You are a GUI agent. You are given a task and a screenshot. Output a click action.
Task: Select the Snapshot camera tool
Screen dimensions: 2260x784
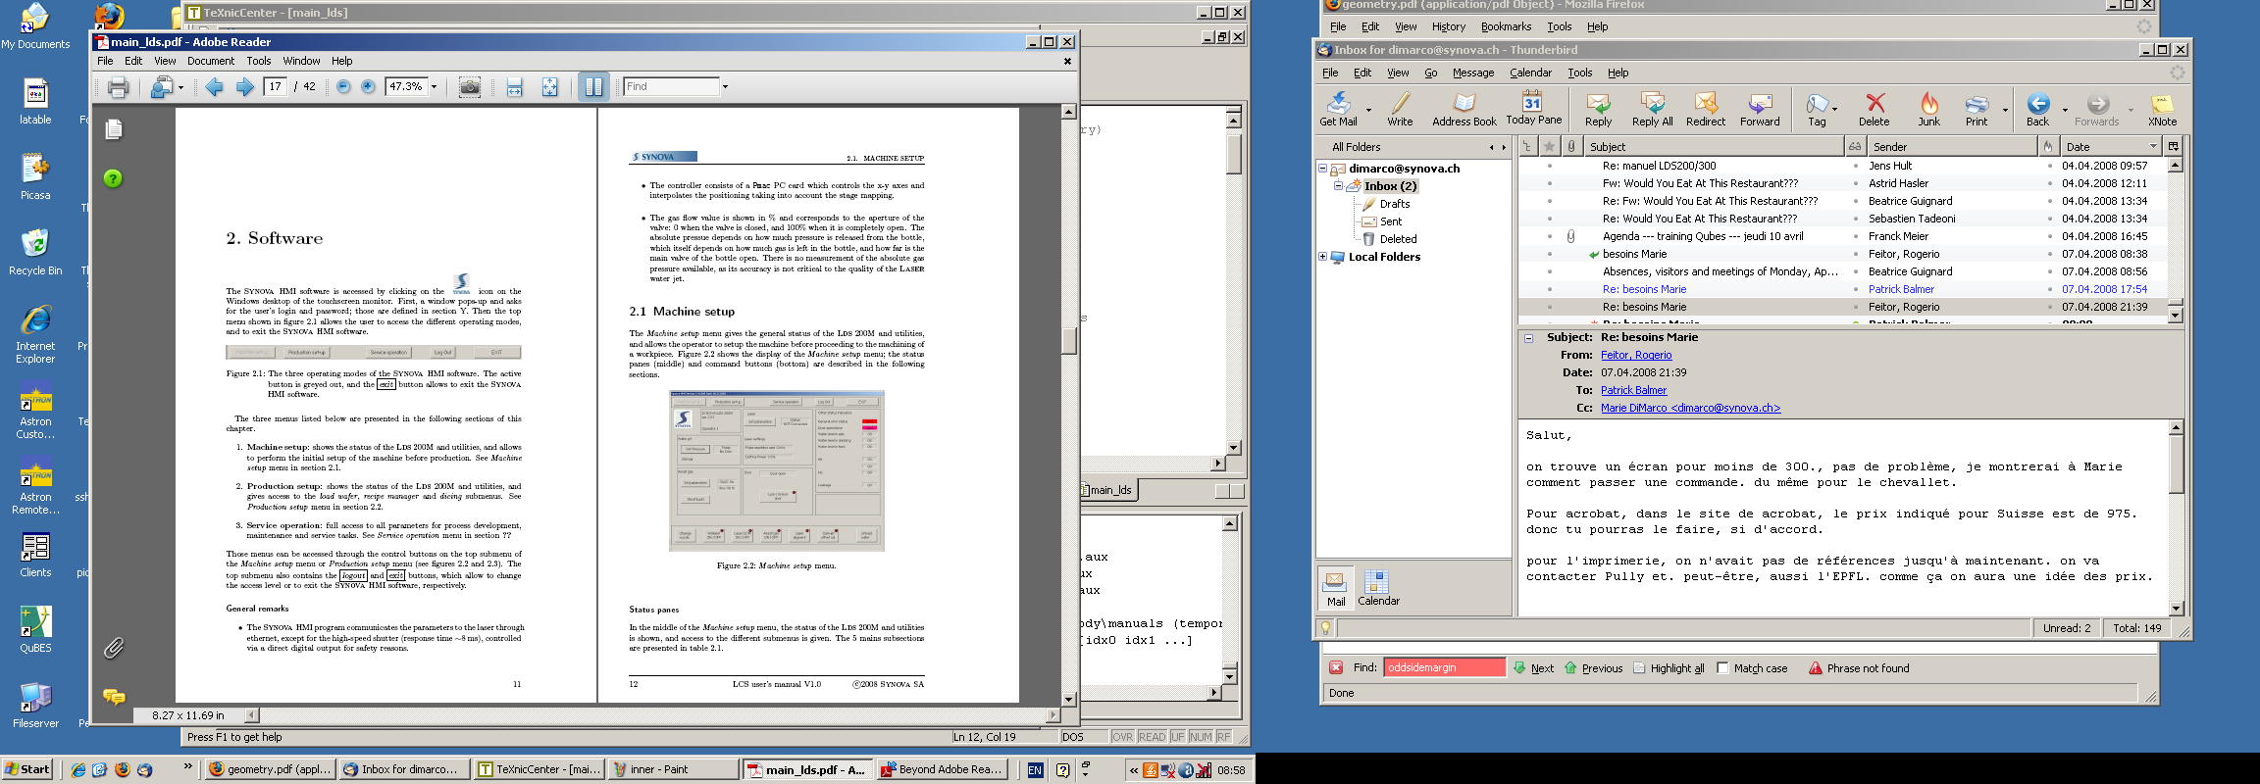470,87
